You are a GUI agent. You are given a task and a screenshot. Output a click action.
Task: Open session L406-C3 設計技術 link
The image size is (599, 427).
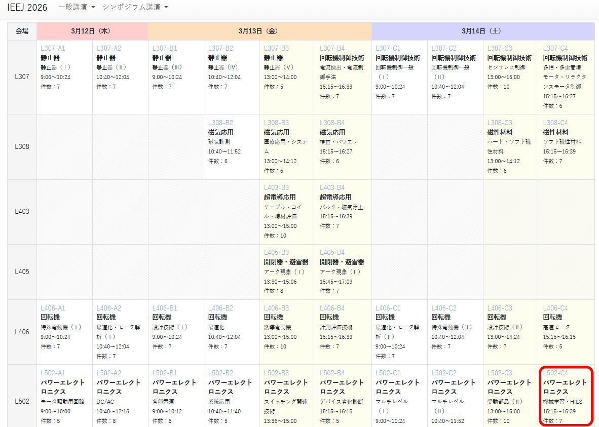(500, 308)
